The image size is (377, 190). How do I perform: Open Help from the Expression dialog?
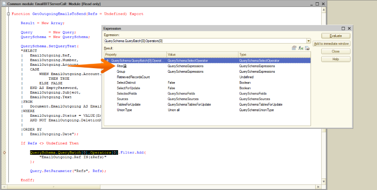(336, 59)
